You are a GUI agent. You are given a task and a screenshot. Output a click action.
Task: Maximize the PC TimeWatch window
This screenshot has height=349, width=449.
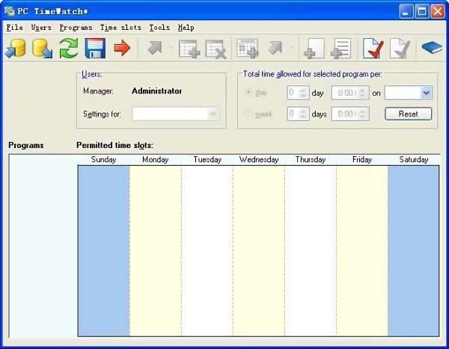[x=422, y=11]
